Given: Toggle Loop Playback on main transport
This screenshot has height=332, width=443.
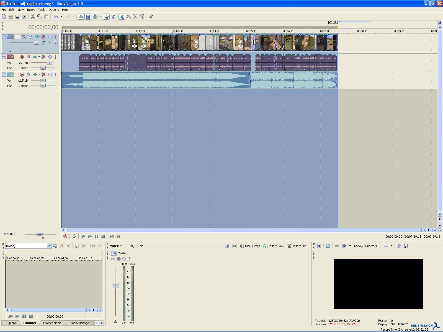Looking at the screenshot, I should pyautogui.click(x=74, y=236).
